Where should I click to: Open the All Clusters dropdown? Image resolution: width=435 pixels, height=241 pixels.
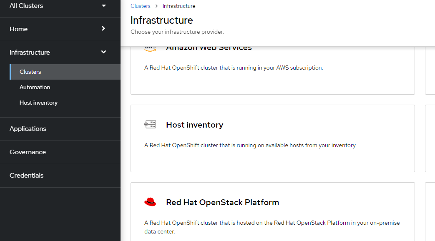58,5
